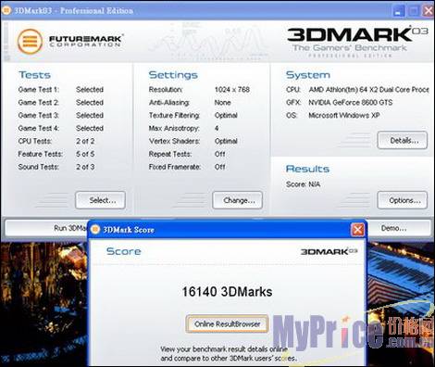Click the 3DMark03 title bar app icon
The width and height of the screenshot is (435, 367).
click(x=6, y=10)
